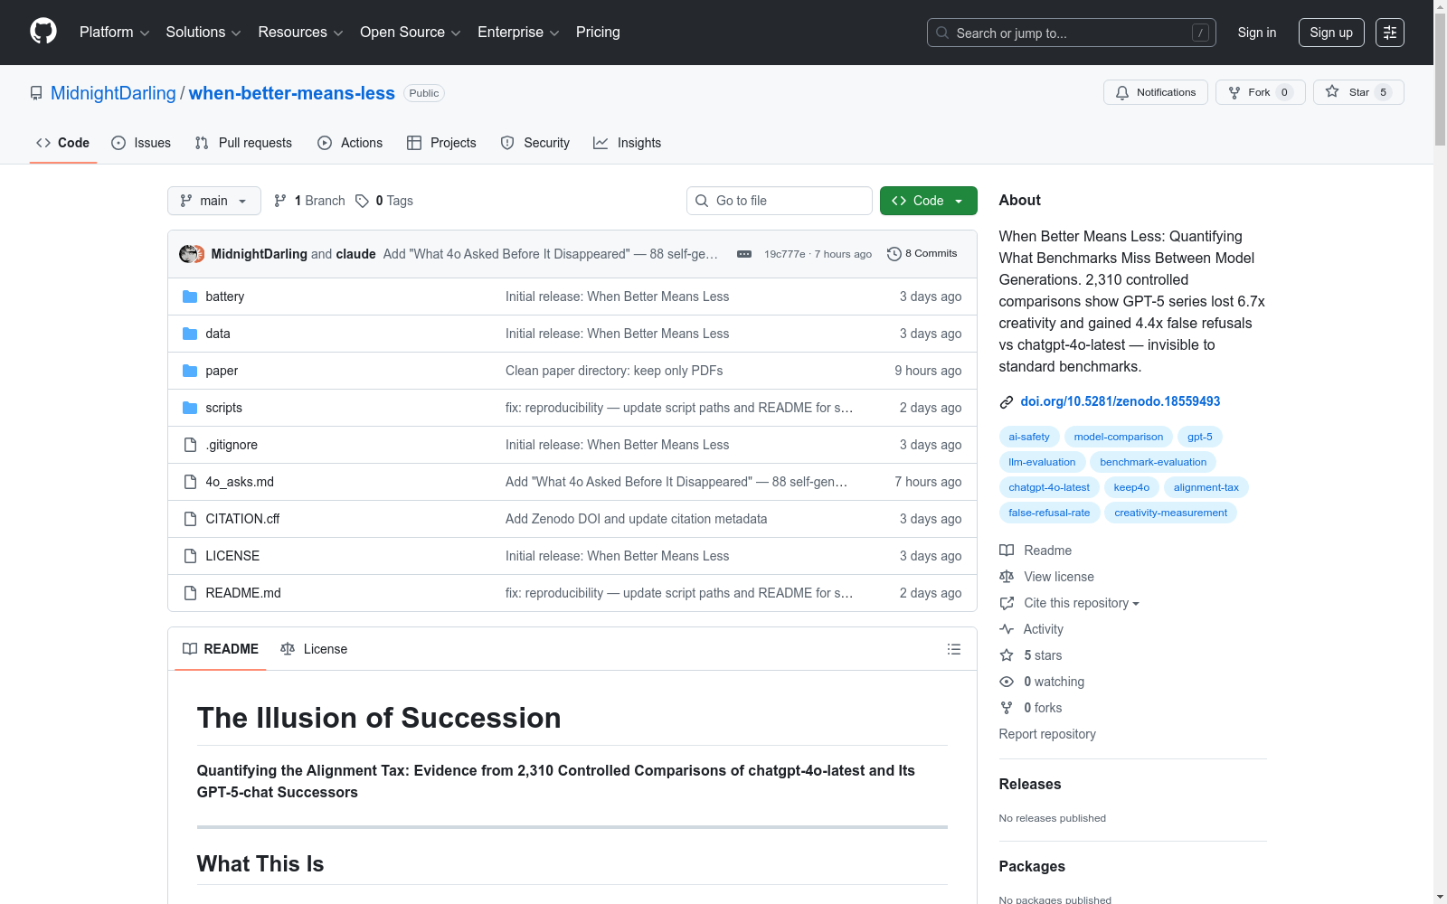The width and height of the screenshot is (1447, 904).
Task: Click the ai-safety topic tag
Action: (x=1029, y=437)
